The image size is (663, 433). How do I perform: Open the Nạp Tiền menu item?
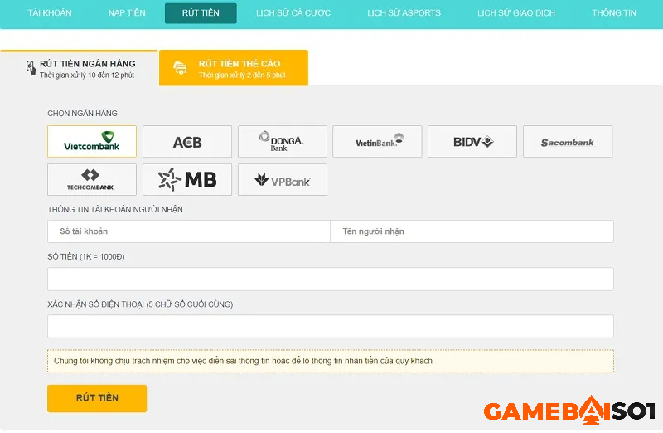[127, 13]
